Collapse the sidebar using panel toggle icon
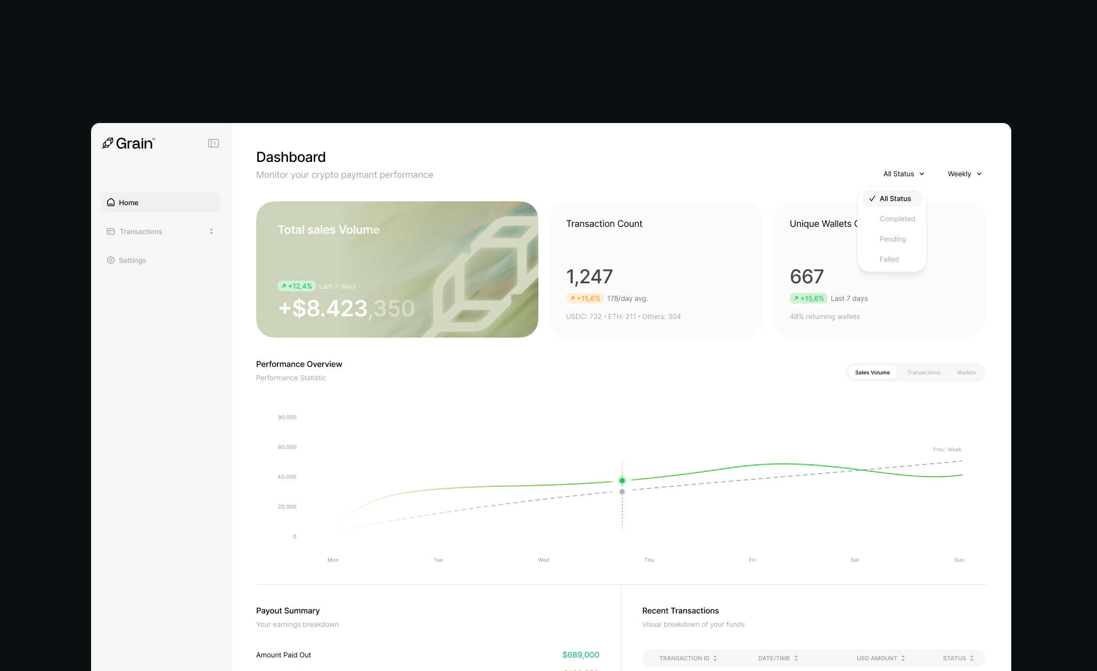 click(214, 143)
